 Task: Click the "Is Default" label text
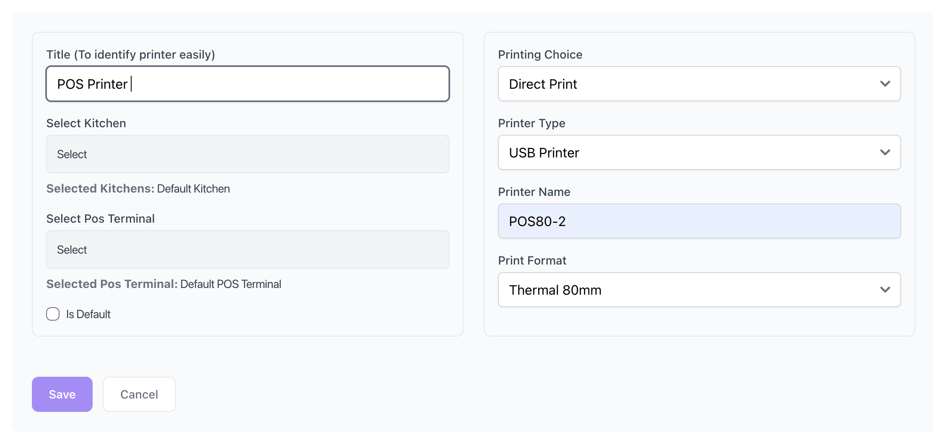(88, 314)
